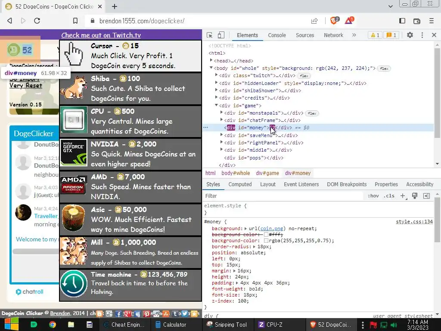Activate the DevTools inspect element picker
Screen dimensions: 441x331
210,35
